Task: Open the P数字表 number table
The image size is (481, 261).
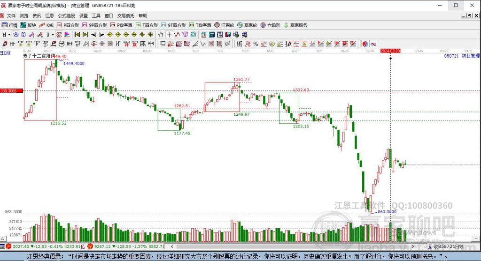Action: [122, 25]
